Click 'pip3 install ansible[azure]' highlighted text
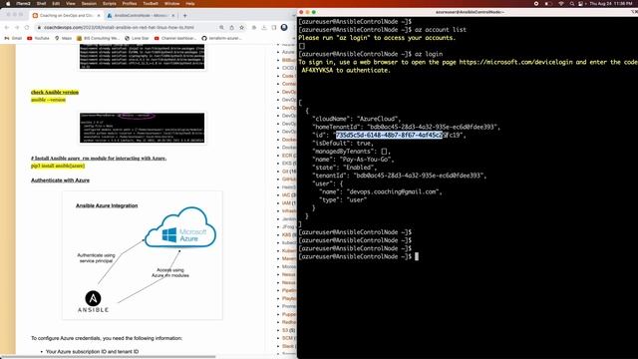 pos(58,166)
